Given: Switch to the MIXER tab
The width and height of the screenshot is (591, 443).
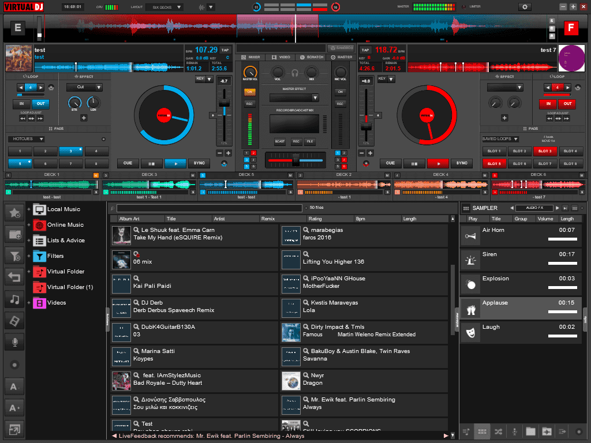Looking at the screenshot, I should pos(250,57).
